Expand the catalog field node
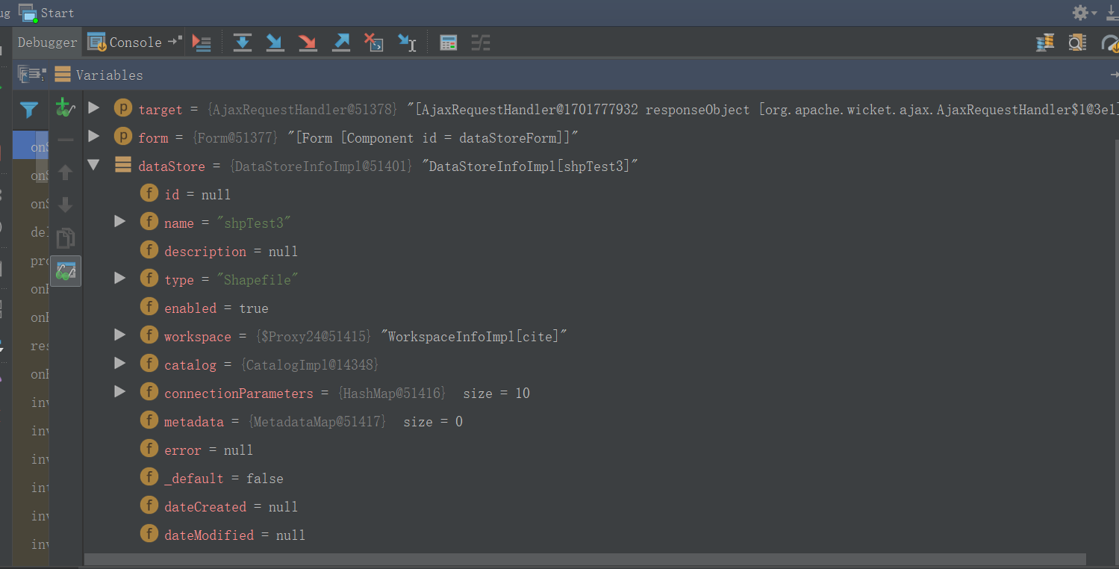Screen dimensions: 1119x569 tap(119, 364)
